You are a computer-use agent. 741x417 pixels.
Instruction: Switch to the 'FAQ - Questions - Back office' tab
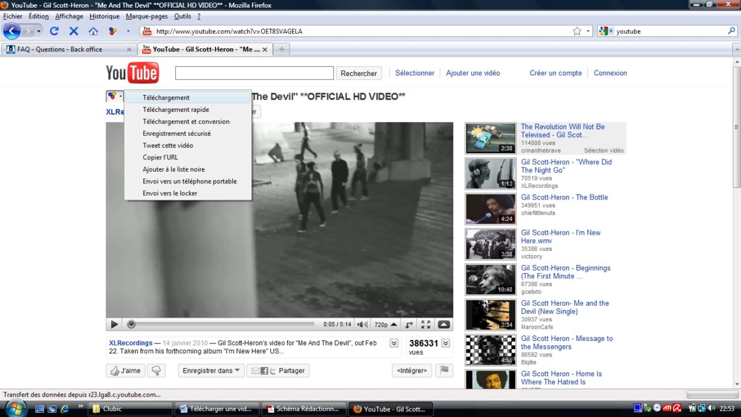click(68, 49)
